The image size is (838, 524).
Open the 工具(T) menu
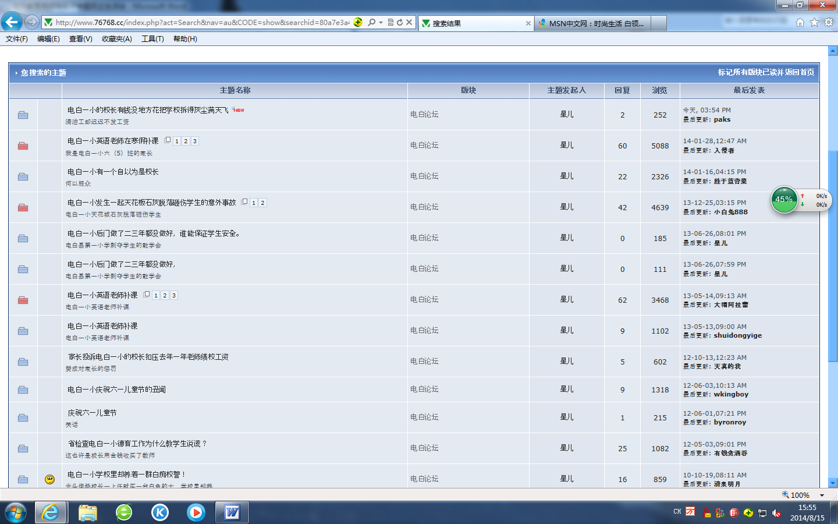[x=152, y=39]
